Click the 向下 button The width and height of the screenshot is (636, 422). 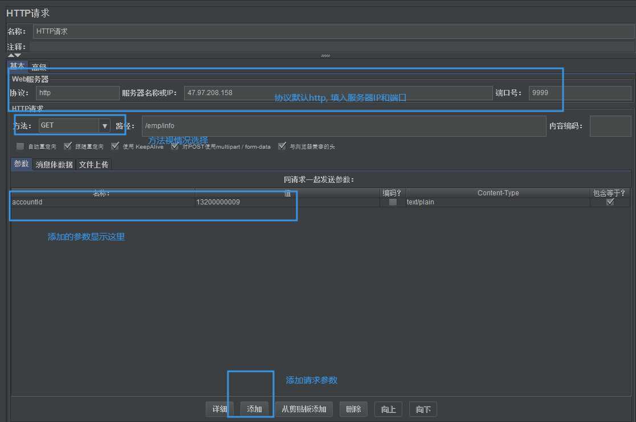(x=423, y=409)
